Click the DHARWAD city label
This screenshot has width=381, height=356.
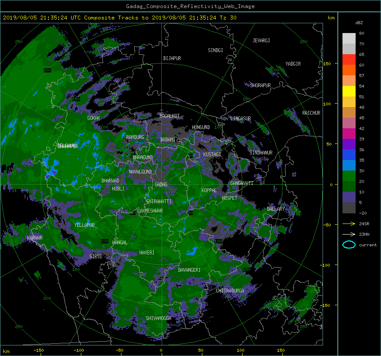[110, 181]
